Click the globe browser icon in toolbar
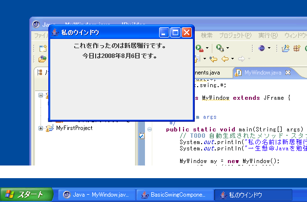This screenshot has width=307, height=202. (x=262, y=48)
